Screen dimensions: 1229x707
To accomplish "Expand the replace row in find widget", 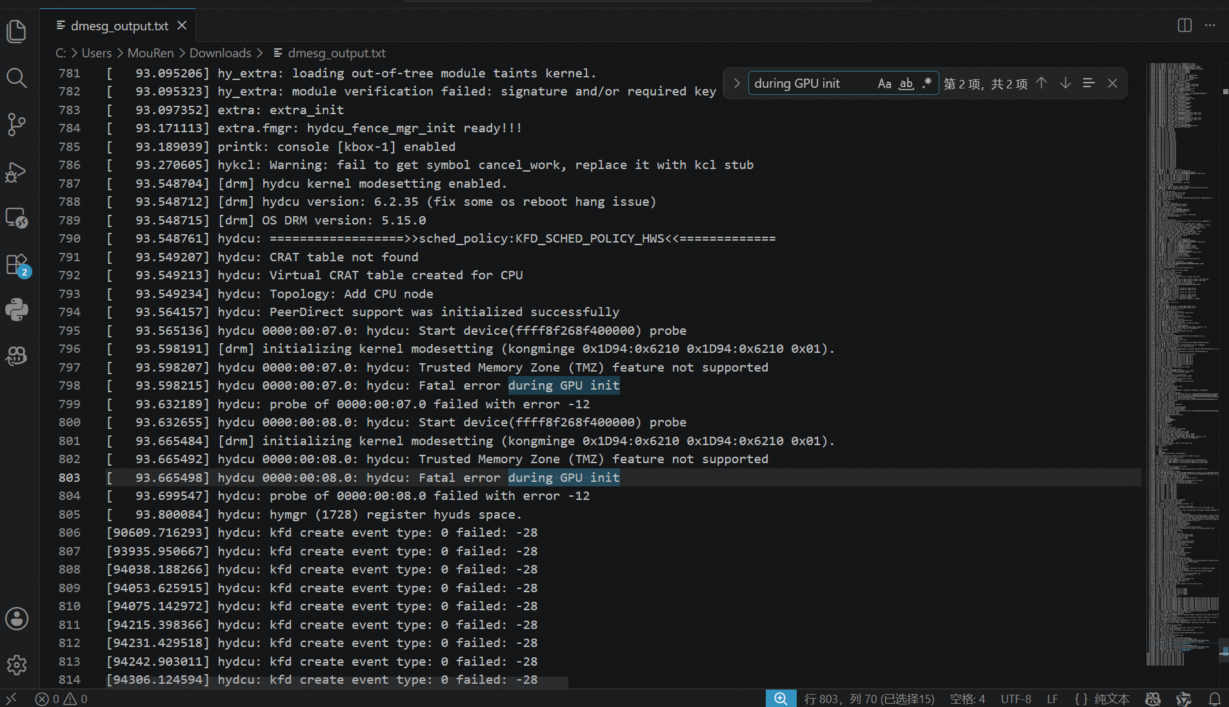I will (737, 83).
